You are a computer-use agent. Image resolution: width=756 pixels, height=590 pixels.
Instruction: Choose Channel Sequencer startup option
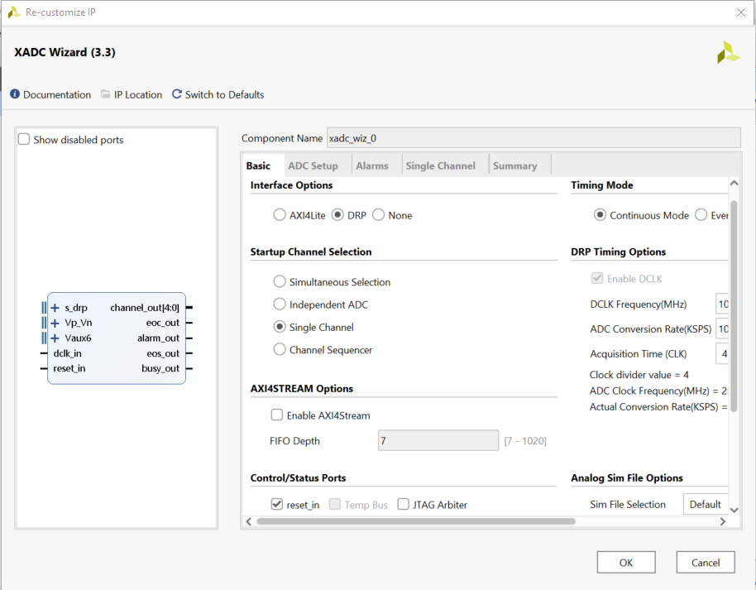click(280, 350)
